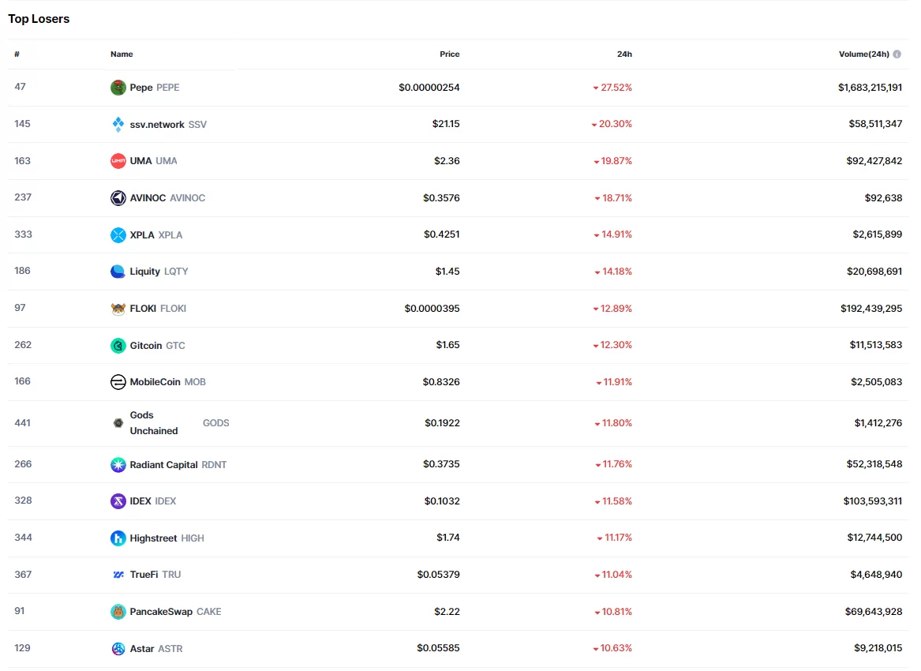Click the Volume(24h) info icon
The width and height of the screenshot is (921, 671).
click(897, 54)
